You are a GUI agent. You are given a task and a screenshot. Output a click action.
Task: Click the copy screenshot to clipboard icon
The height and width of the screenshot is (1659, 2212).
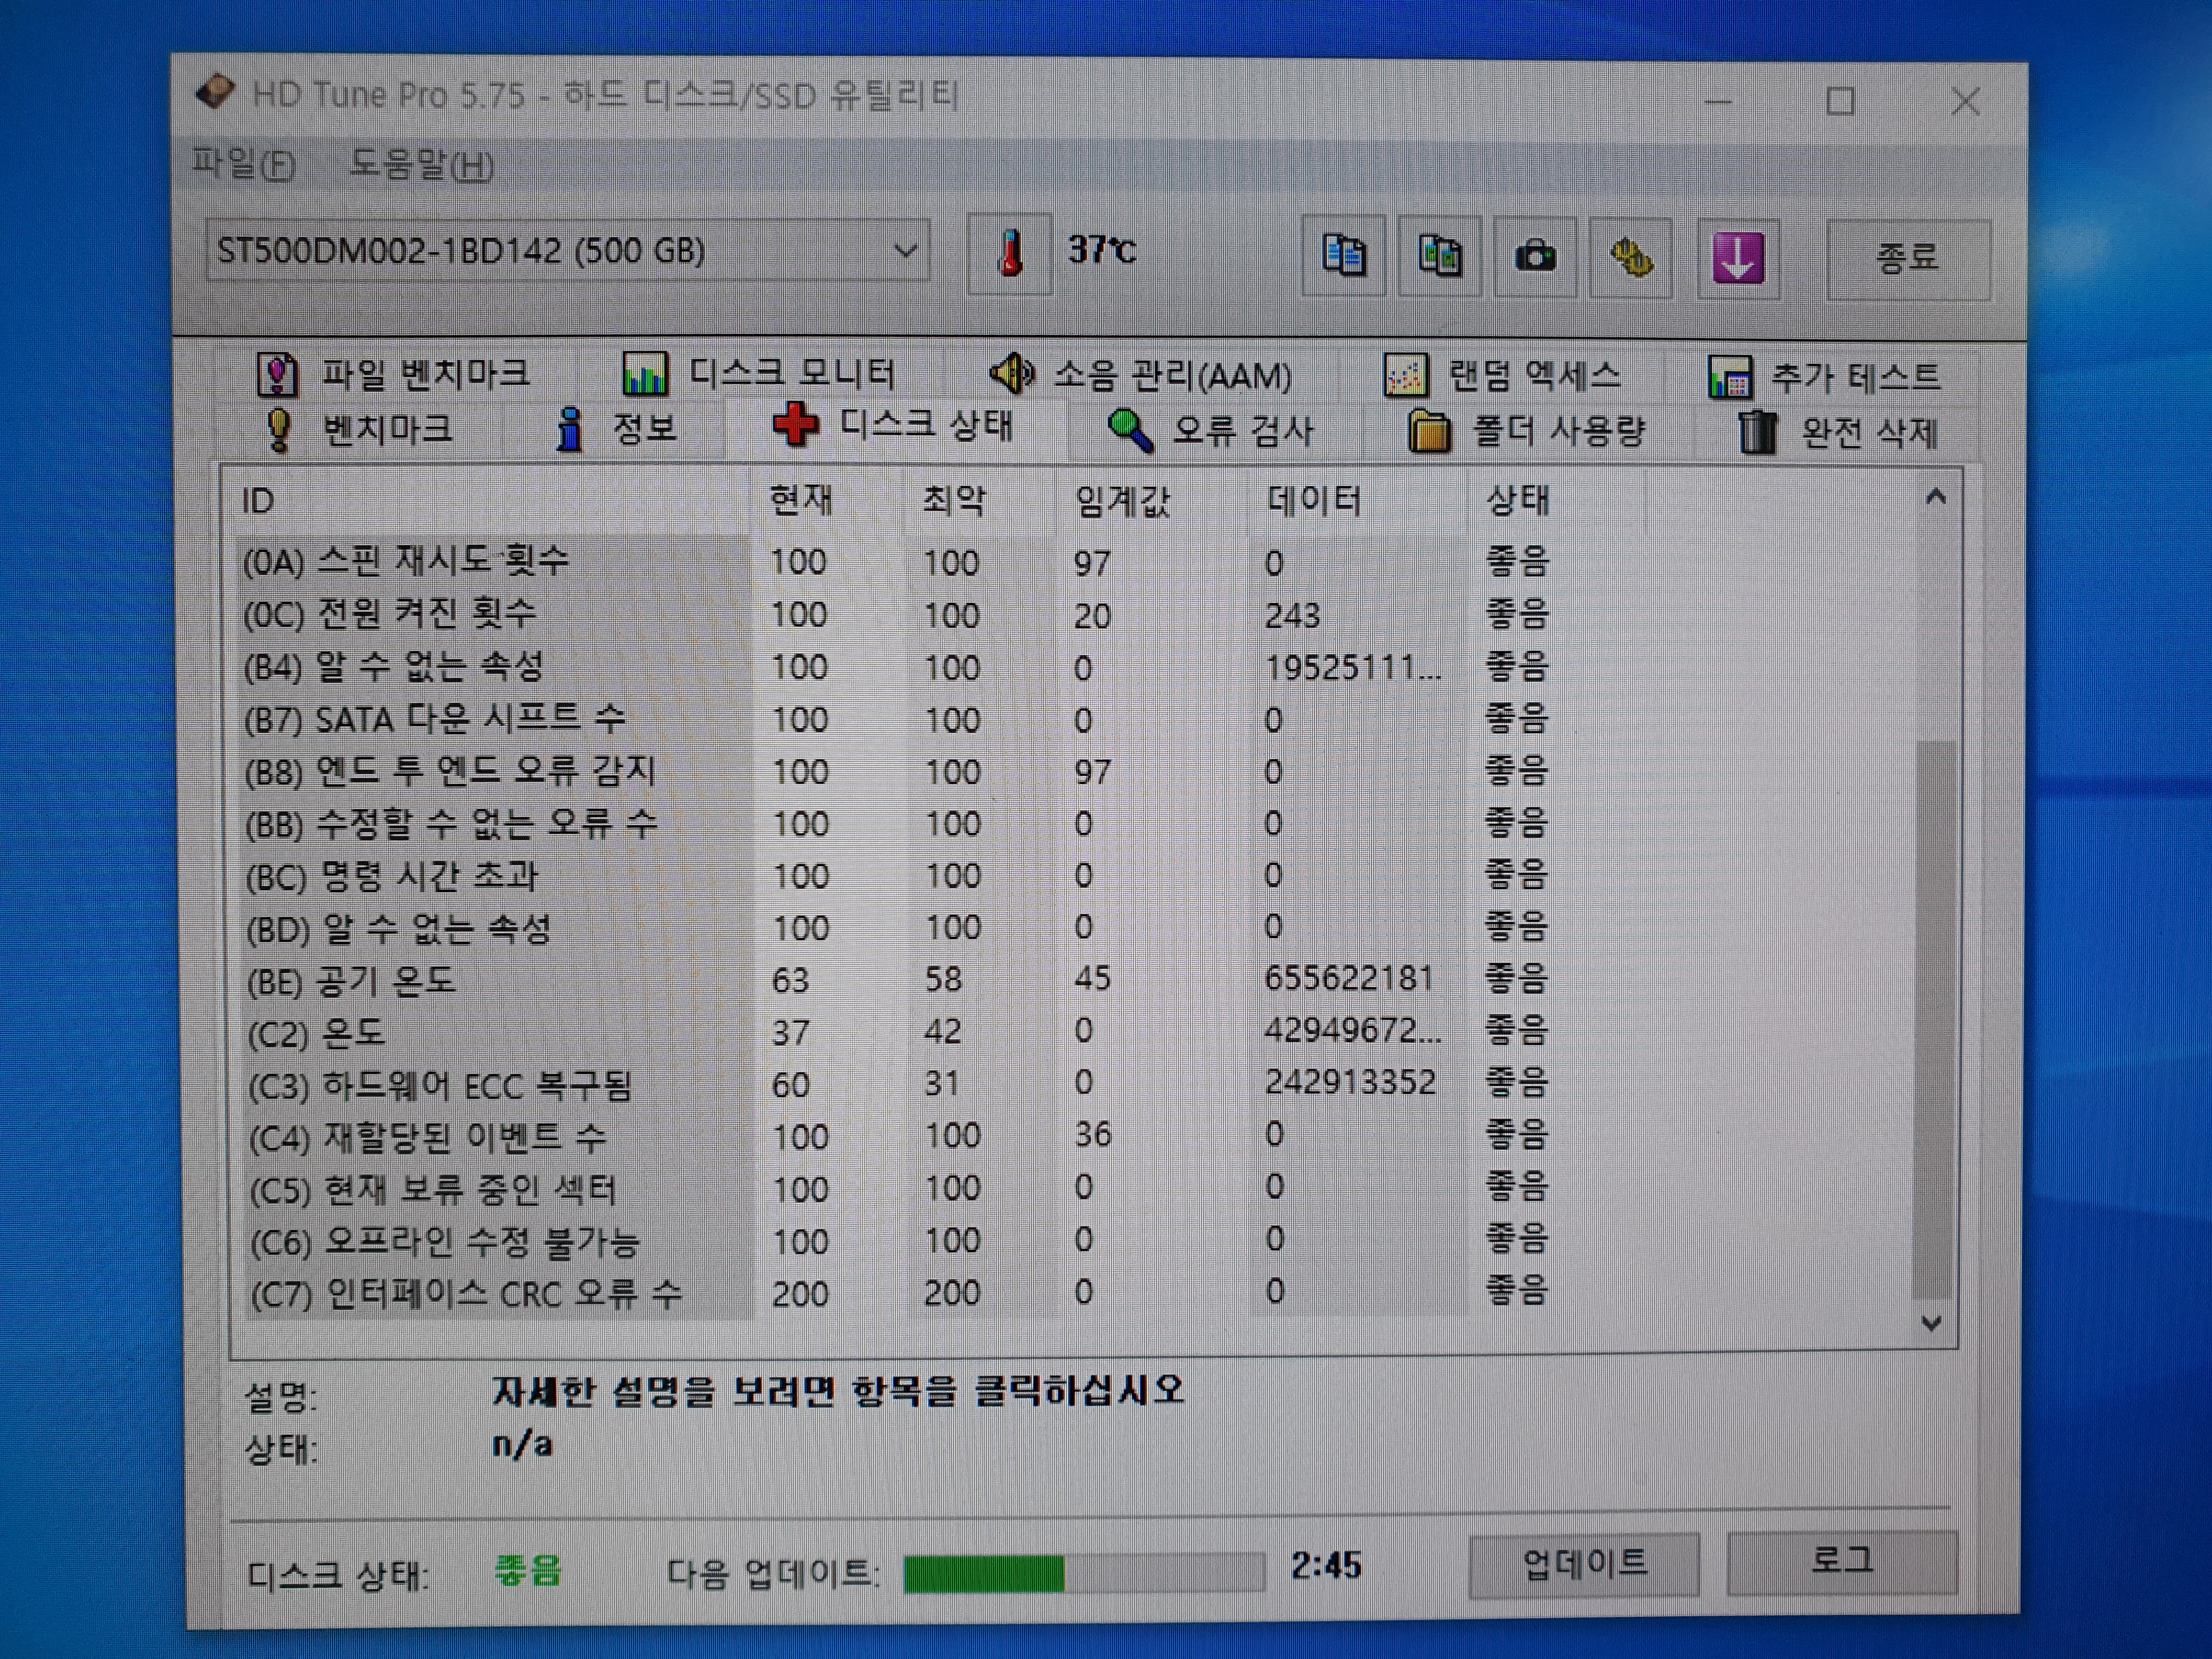(x=1439, y=256)
